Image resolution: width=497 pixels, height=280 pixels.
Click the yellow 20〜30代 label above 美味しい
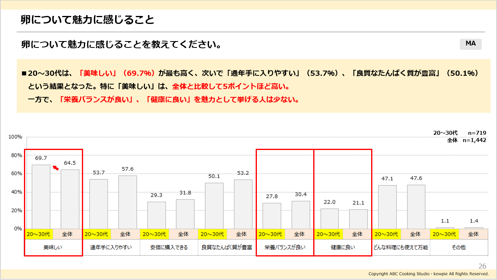pos(38,234)
